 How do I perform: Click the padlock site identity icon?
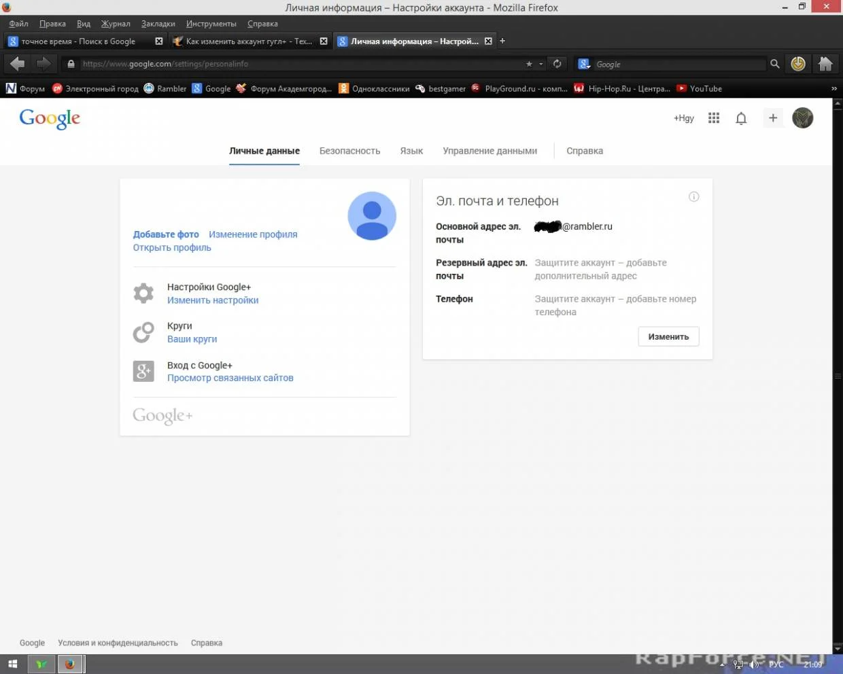[71, 64]
